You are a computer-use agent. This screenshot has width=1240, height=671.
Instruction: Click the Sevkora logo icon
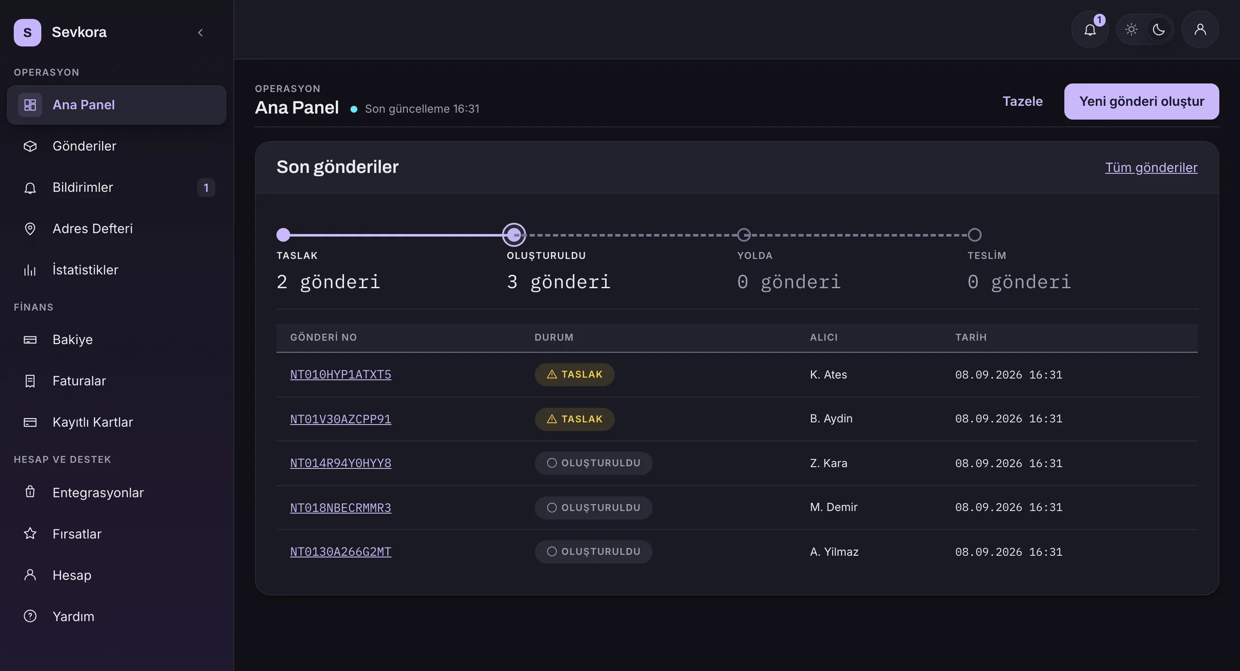pyautogui.click(x=27, y=33)
